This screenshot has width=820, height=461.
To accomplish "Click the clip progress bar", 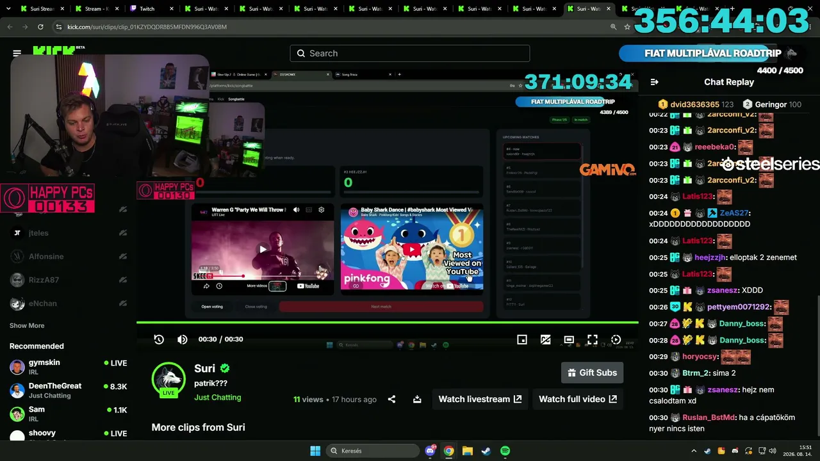I will 388,322.
